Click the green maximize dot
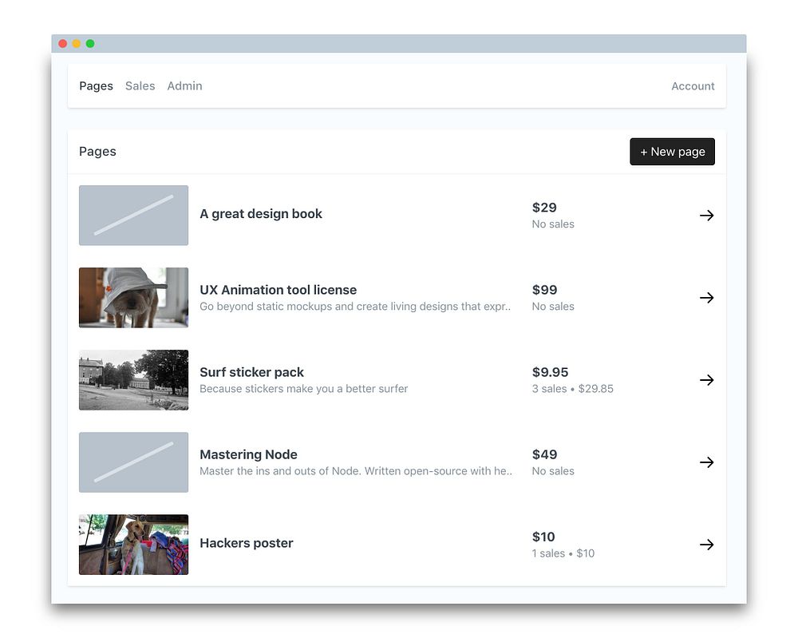Screen dimensions: 798x638 90,44
